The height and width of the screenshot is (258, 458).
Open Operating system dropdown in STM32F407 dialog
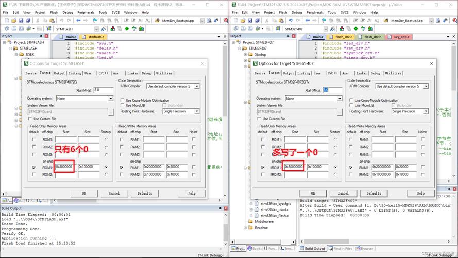coord(340,99)
